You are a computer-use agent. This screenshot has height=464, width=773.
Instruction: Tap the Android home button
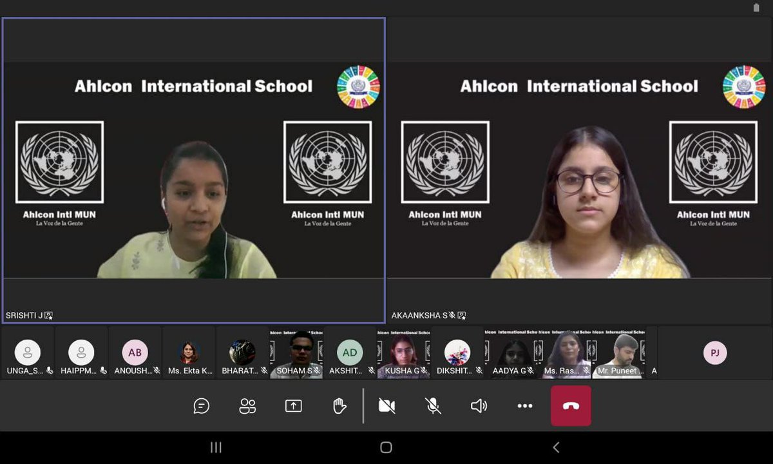click(x=386, y=447)
